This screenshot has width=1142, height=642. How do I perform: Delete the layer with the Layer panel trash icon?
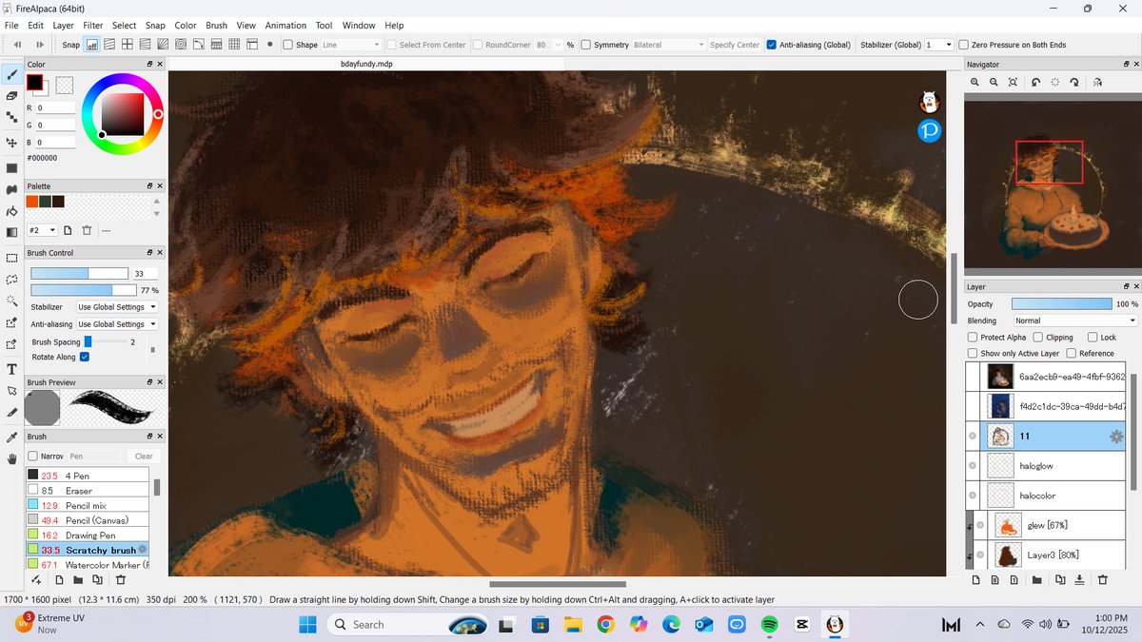tap(1103, 580)
